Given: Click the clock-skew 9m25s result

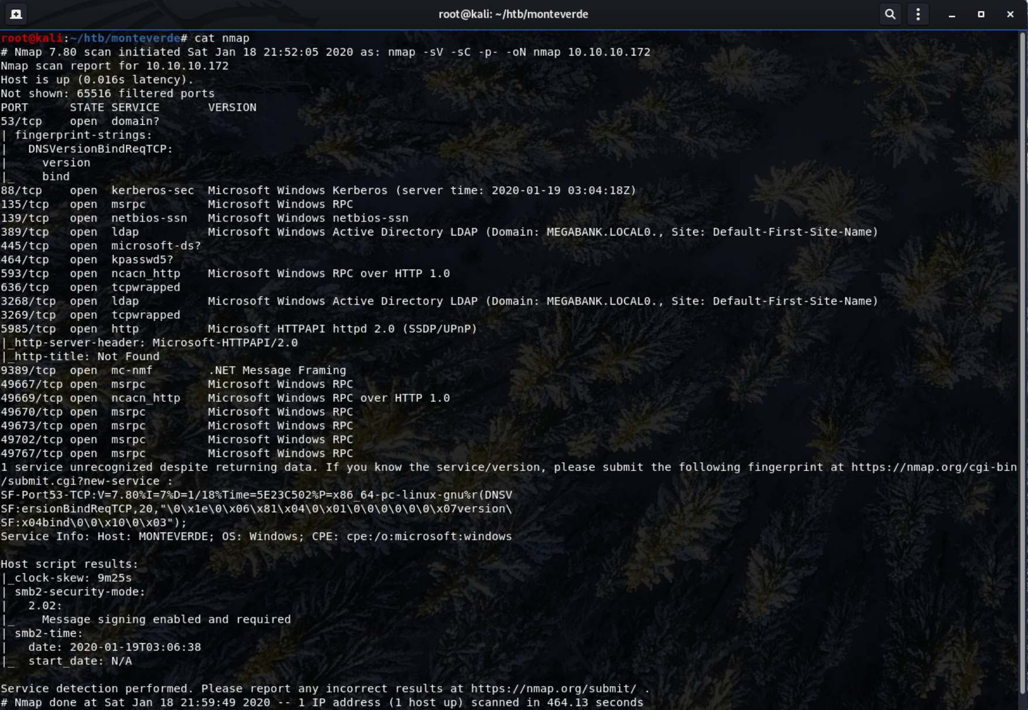Looking at the screenshot, I should pyautogui.click(x=67, y=578).
